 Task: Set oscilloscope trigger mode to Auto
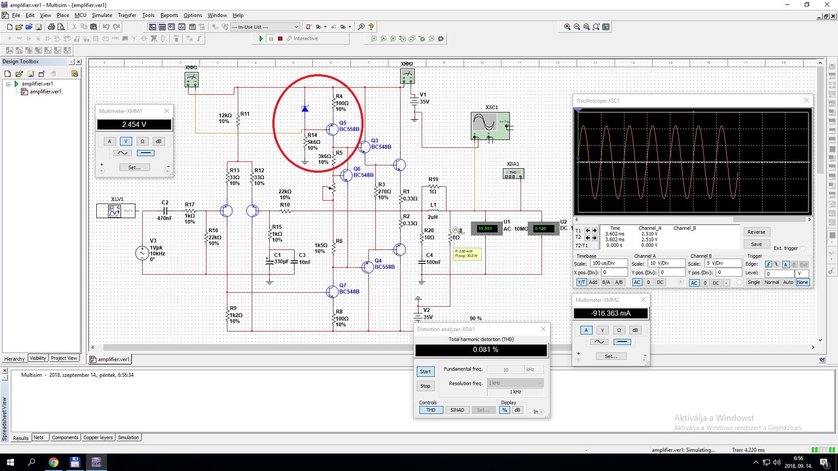click(x=788, y=283)
